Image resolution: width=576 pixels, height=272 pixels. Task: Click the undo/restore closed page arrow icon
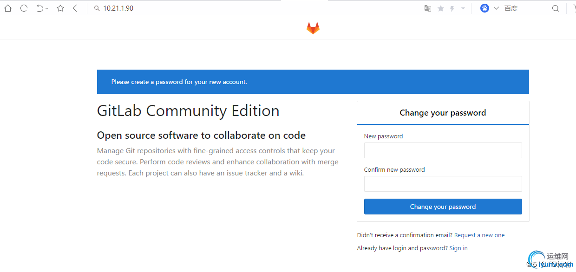coord(39,8)
